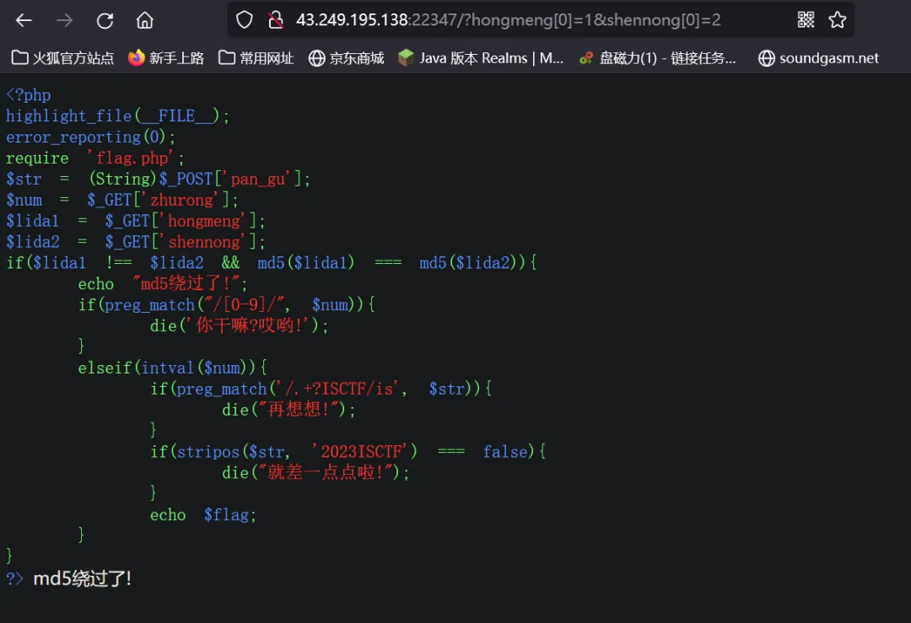Open 盘磁力(1) bookmark
Viewport: 911px width, 623px height.
pyautogui.click(x=658, y=58)
